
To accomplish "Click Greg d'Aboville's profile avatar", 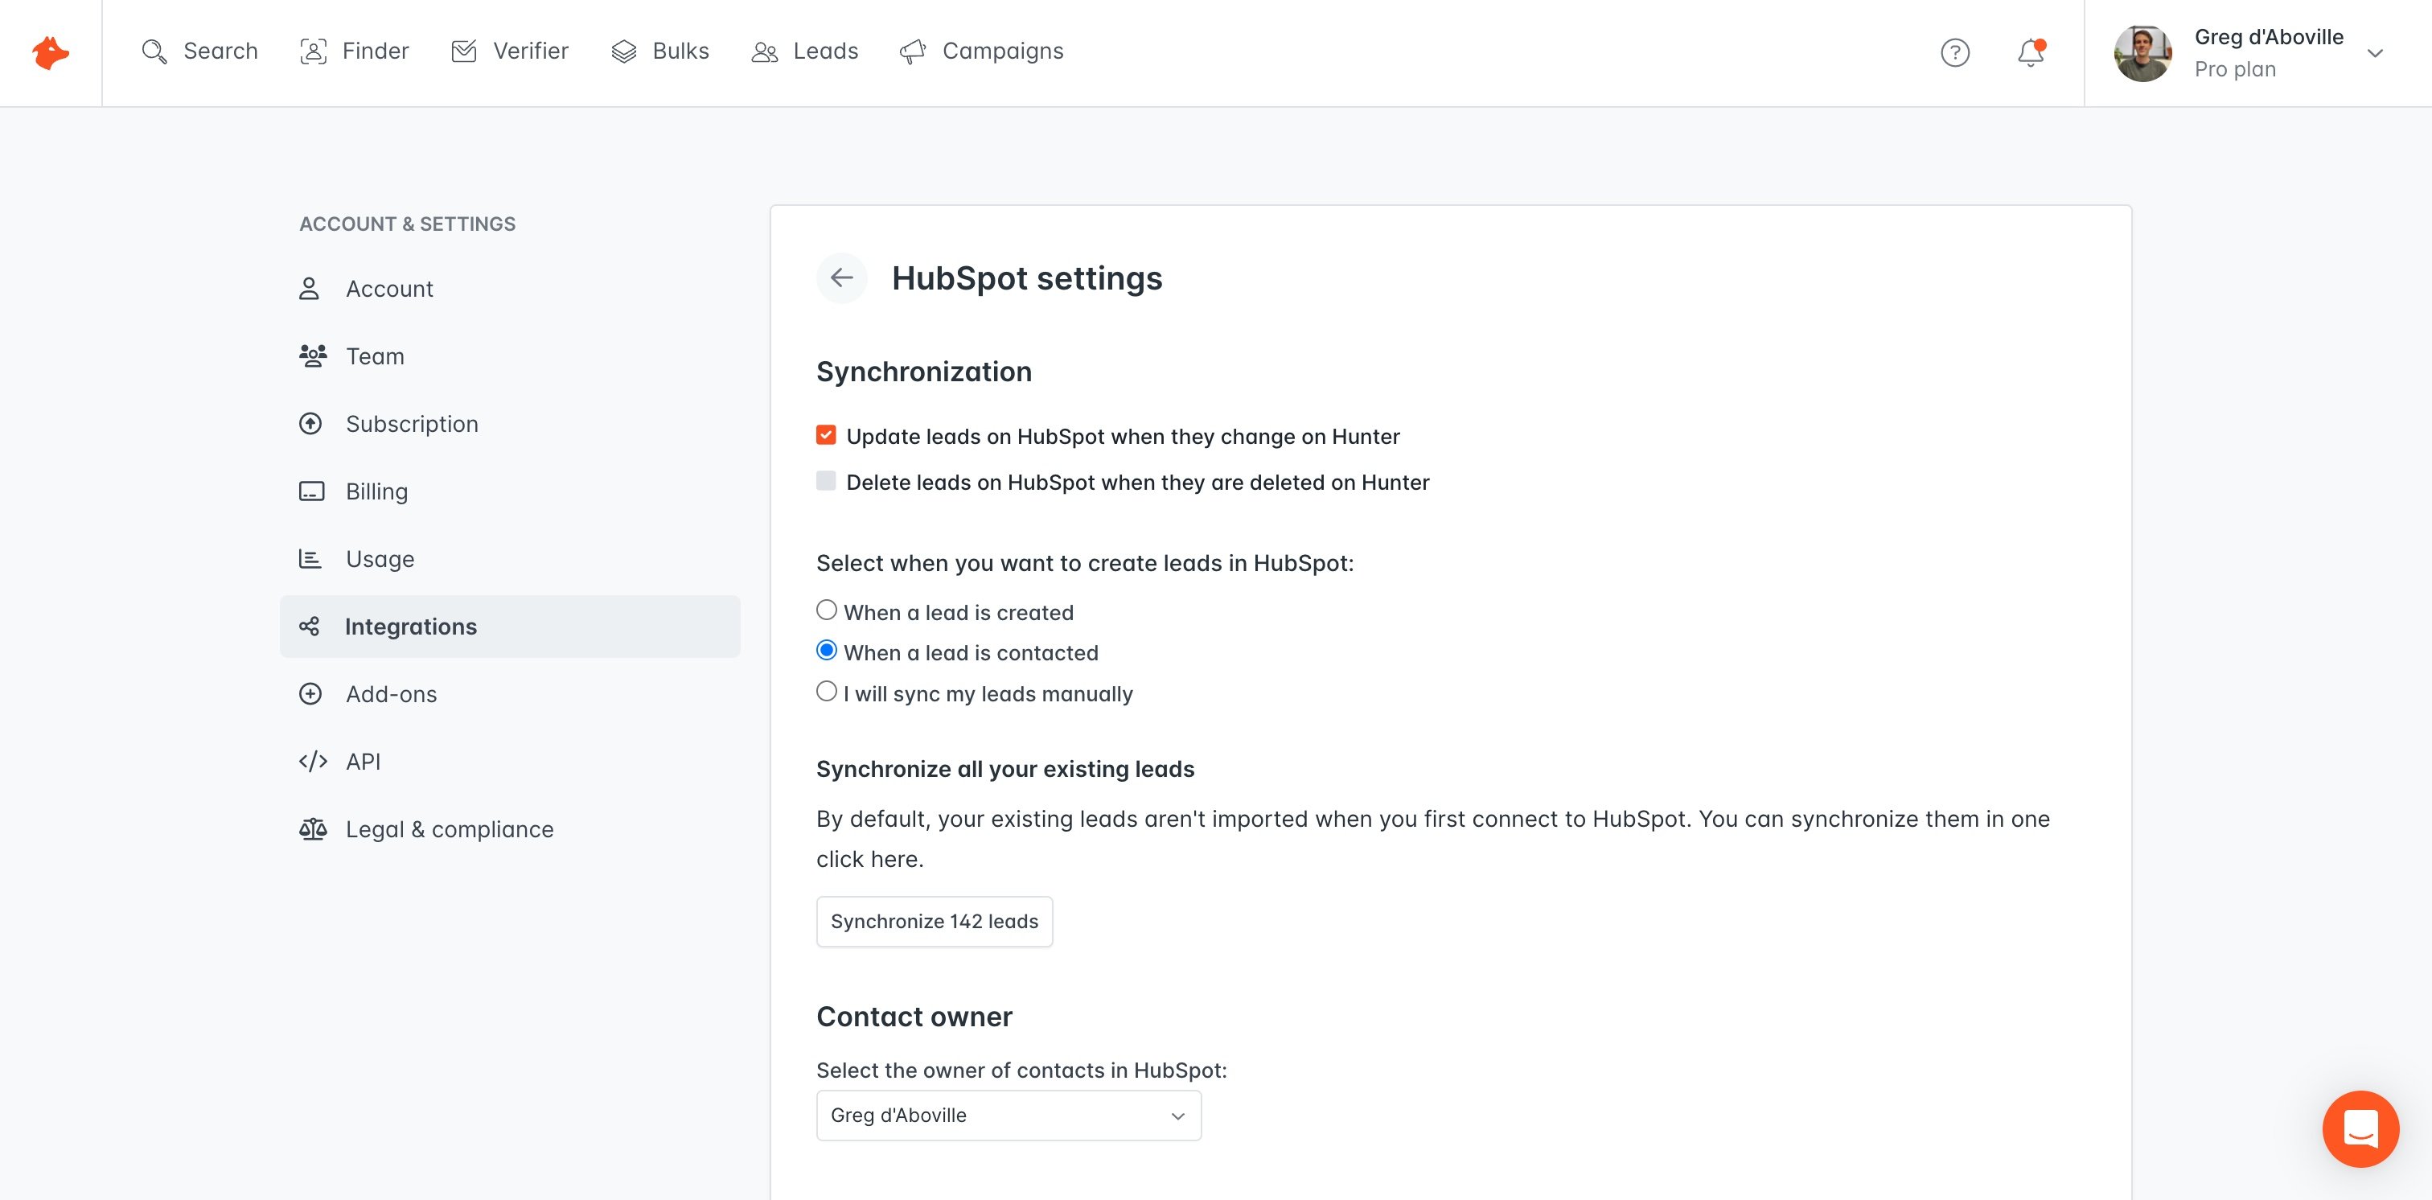I will point(2143,53).
